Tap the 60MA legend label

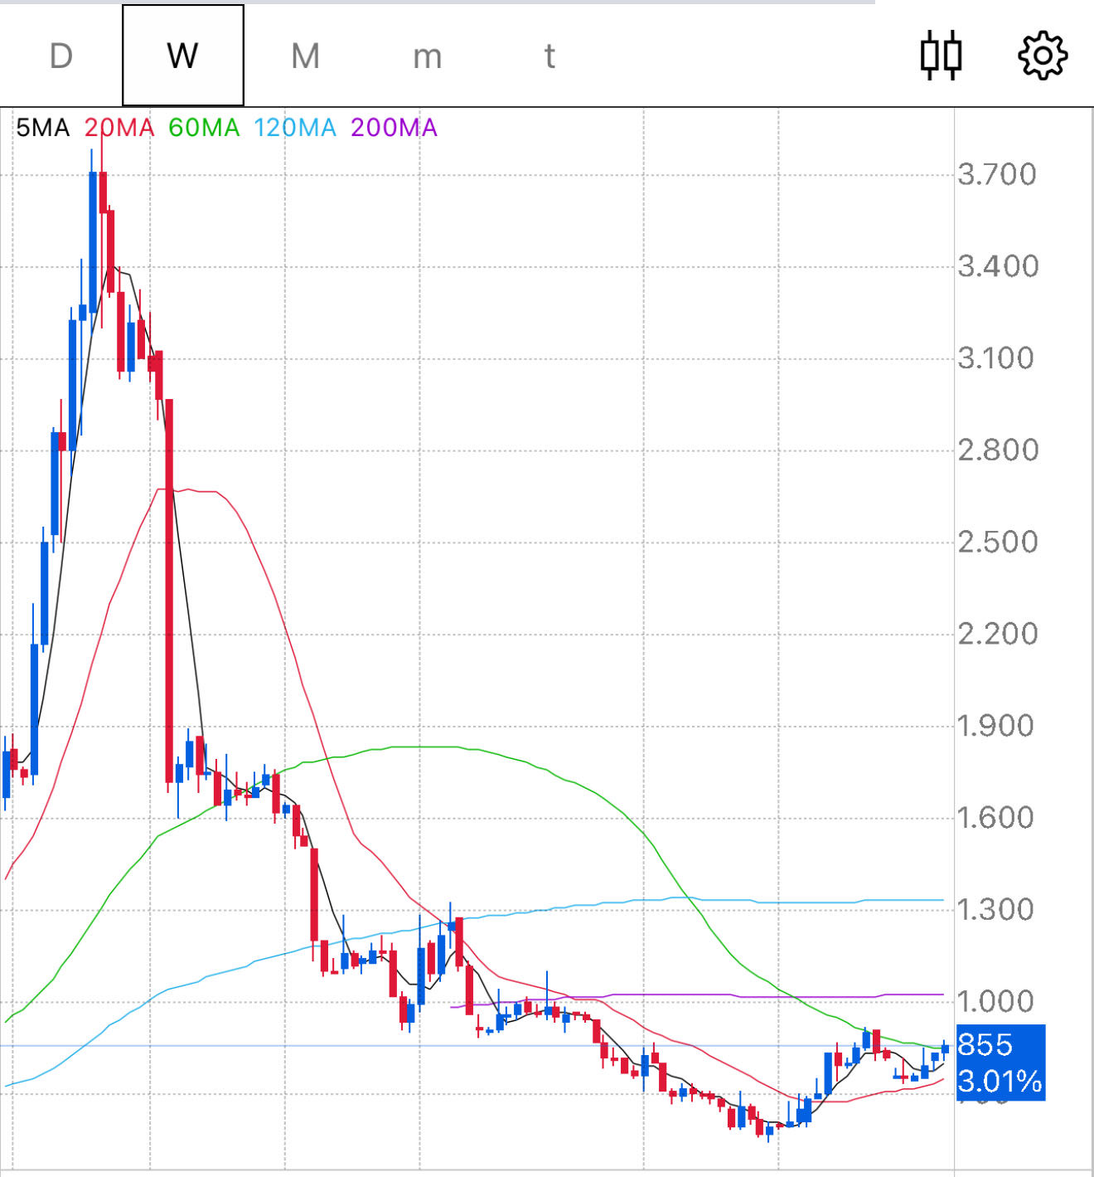(x=204, y=128)
